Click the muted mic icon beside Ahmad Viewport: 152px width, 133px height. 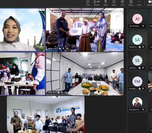tap(143, 26)
